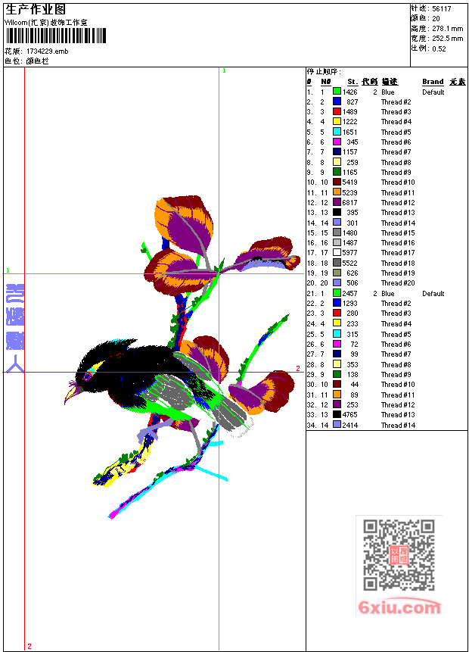The height and width of the screenshot is (652, 469).
Task: Click the width 252.5 mm
Action: pos(447,39)
